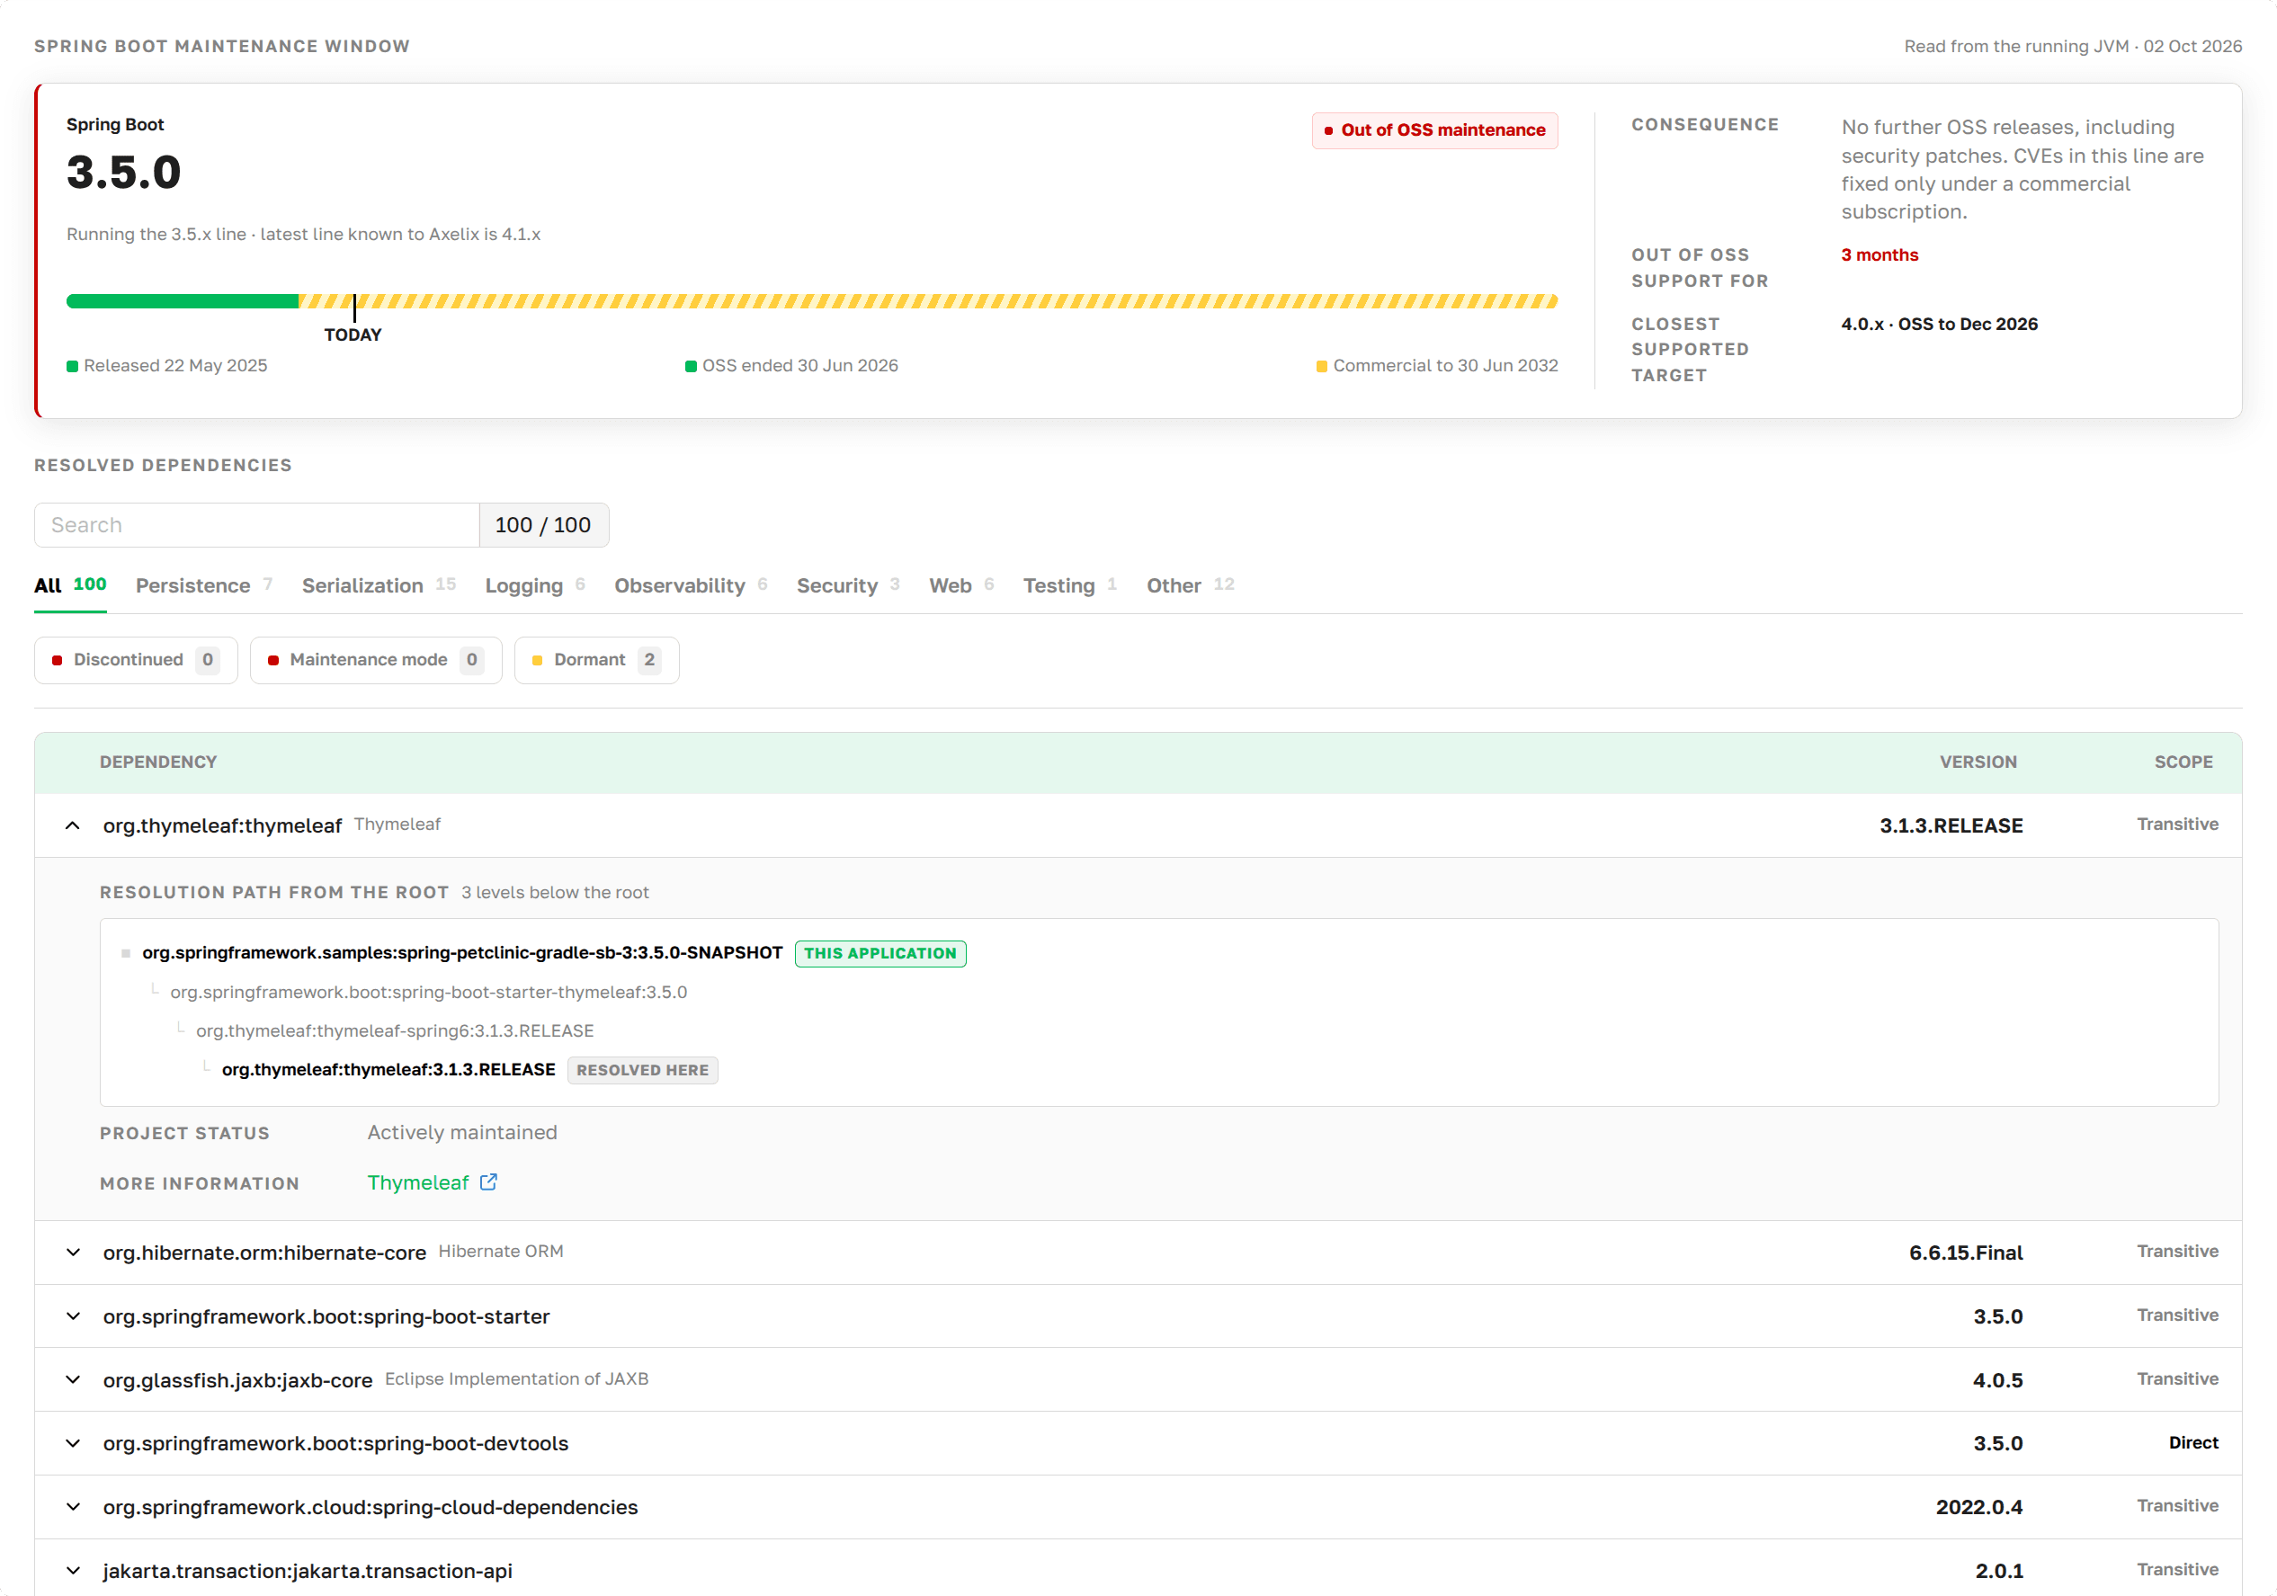
Task: Click the 6.6.15.Final version cell
Action: click(1966, 1252)
